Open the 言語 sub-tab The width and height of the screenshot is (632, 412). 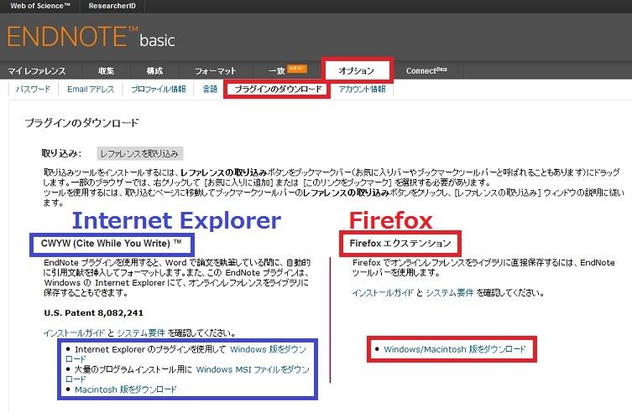coord(210,90)
